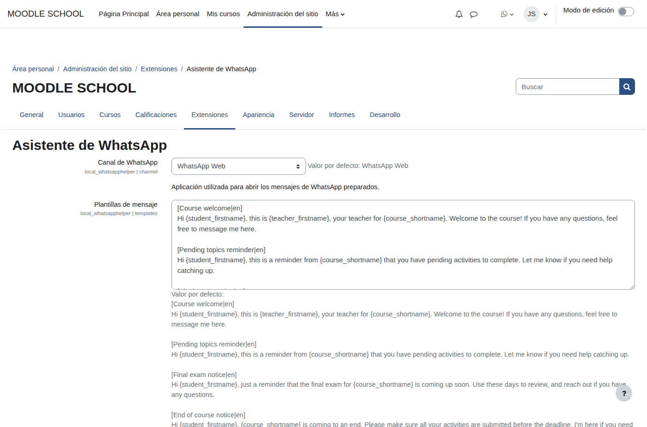The width and height of the screenshot is (647, 427).
Task: Click the text 'local_whatsapphelper | templates'
Action: click(x=119, y=213)
